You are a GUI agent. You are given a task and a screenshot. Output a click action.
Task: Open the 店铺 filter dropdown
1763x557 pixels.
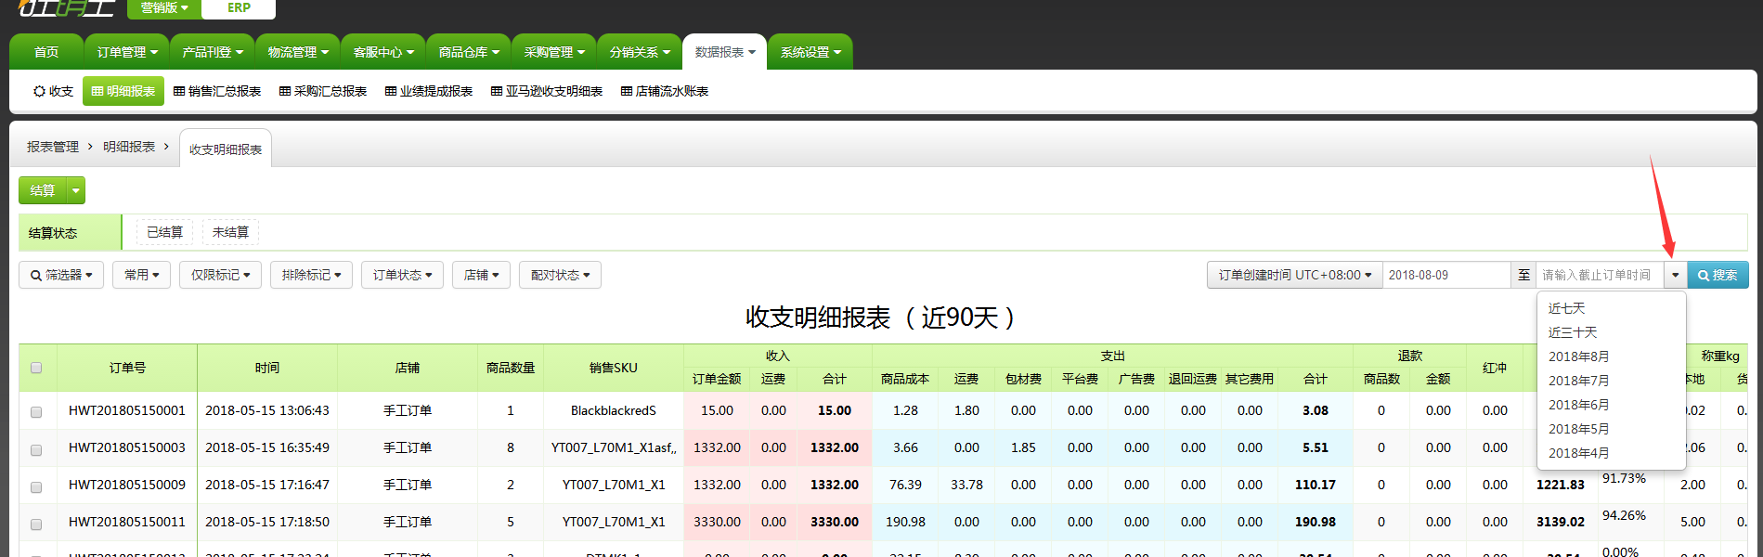click(x=481, y=275)
